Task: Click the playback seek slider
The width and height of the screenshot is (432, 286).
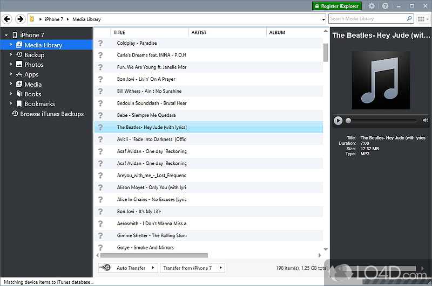Action: 382,121
